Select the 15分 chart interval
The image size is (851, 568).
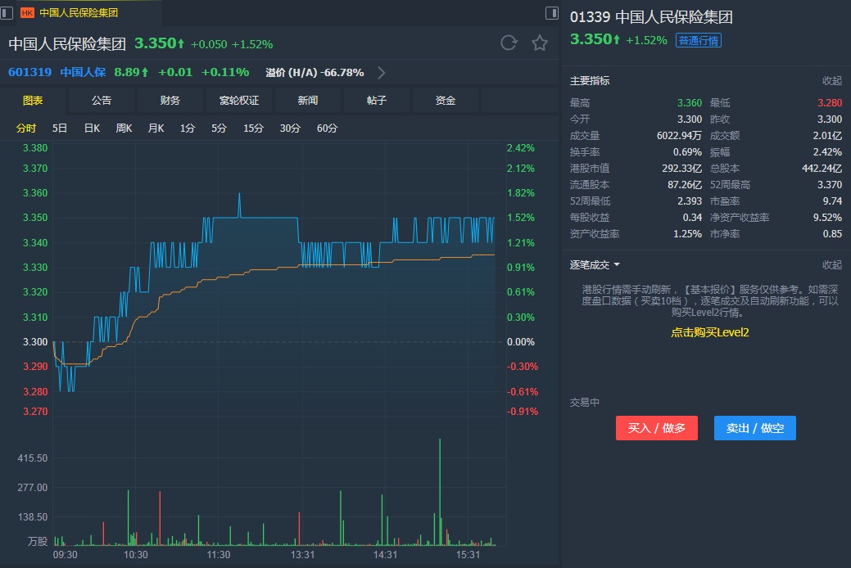pyautogui.click(x=253, y=128)
